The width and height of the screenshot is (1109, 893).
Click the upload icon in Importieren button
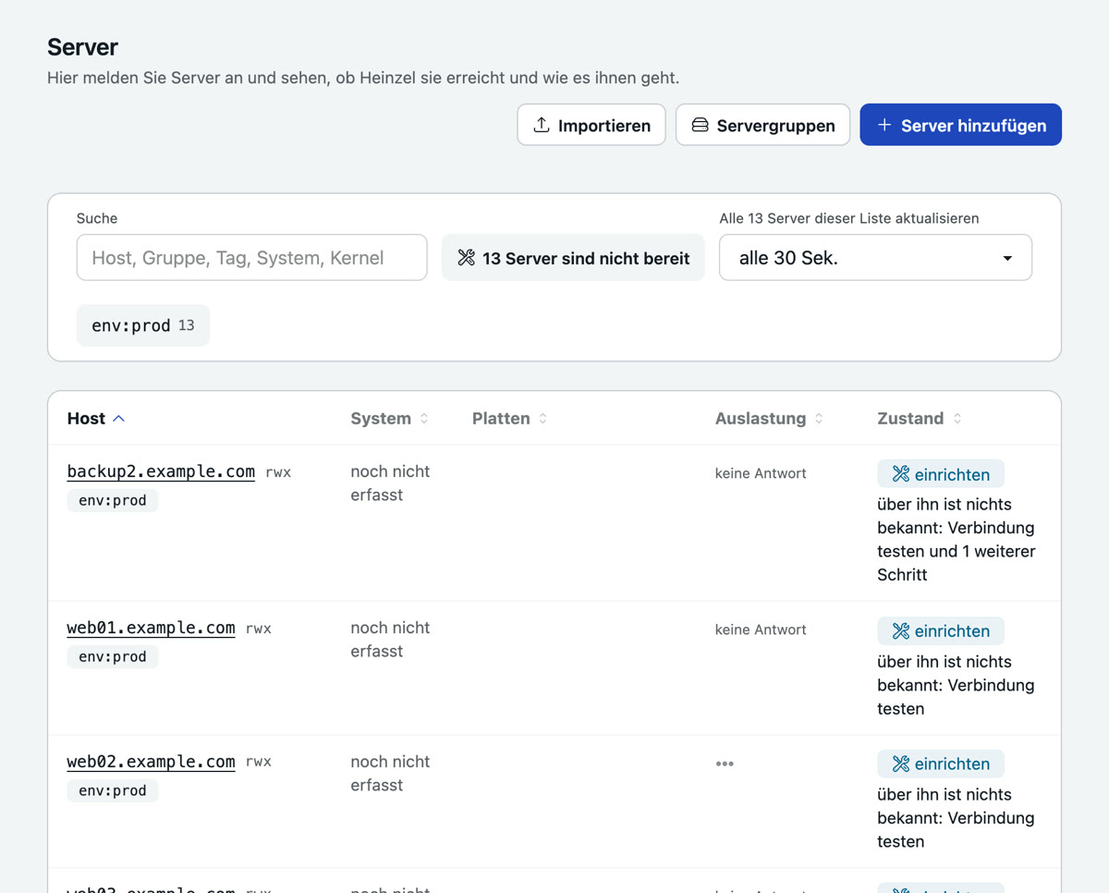(x=542, y=125)
